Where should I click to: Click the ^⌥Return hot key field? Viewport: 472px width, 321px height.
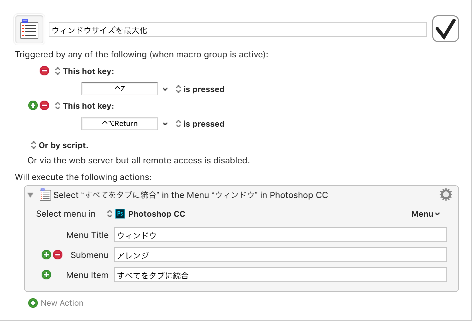[x=120, y=123]
